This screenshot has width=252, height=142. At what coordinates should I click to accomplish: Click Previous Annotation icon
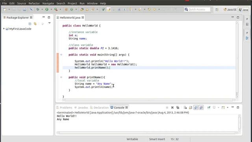click(140, 9)
